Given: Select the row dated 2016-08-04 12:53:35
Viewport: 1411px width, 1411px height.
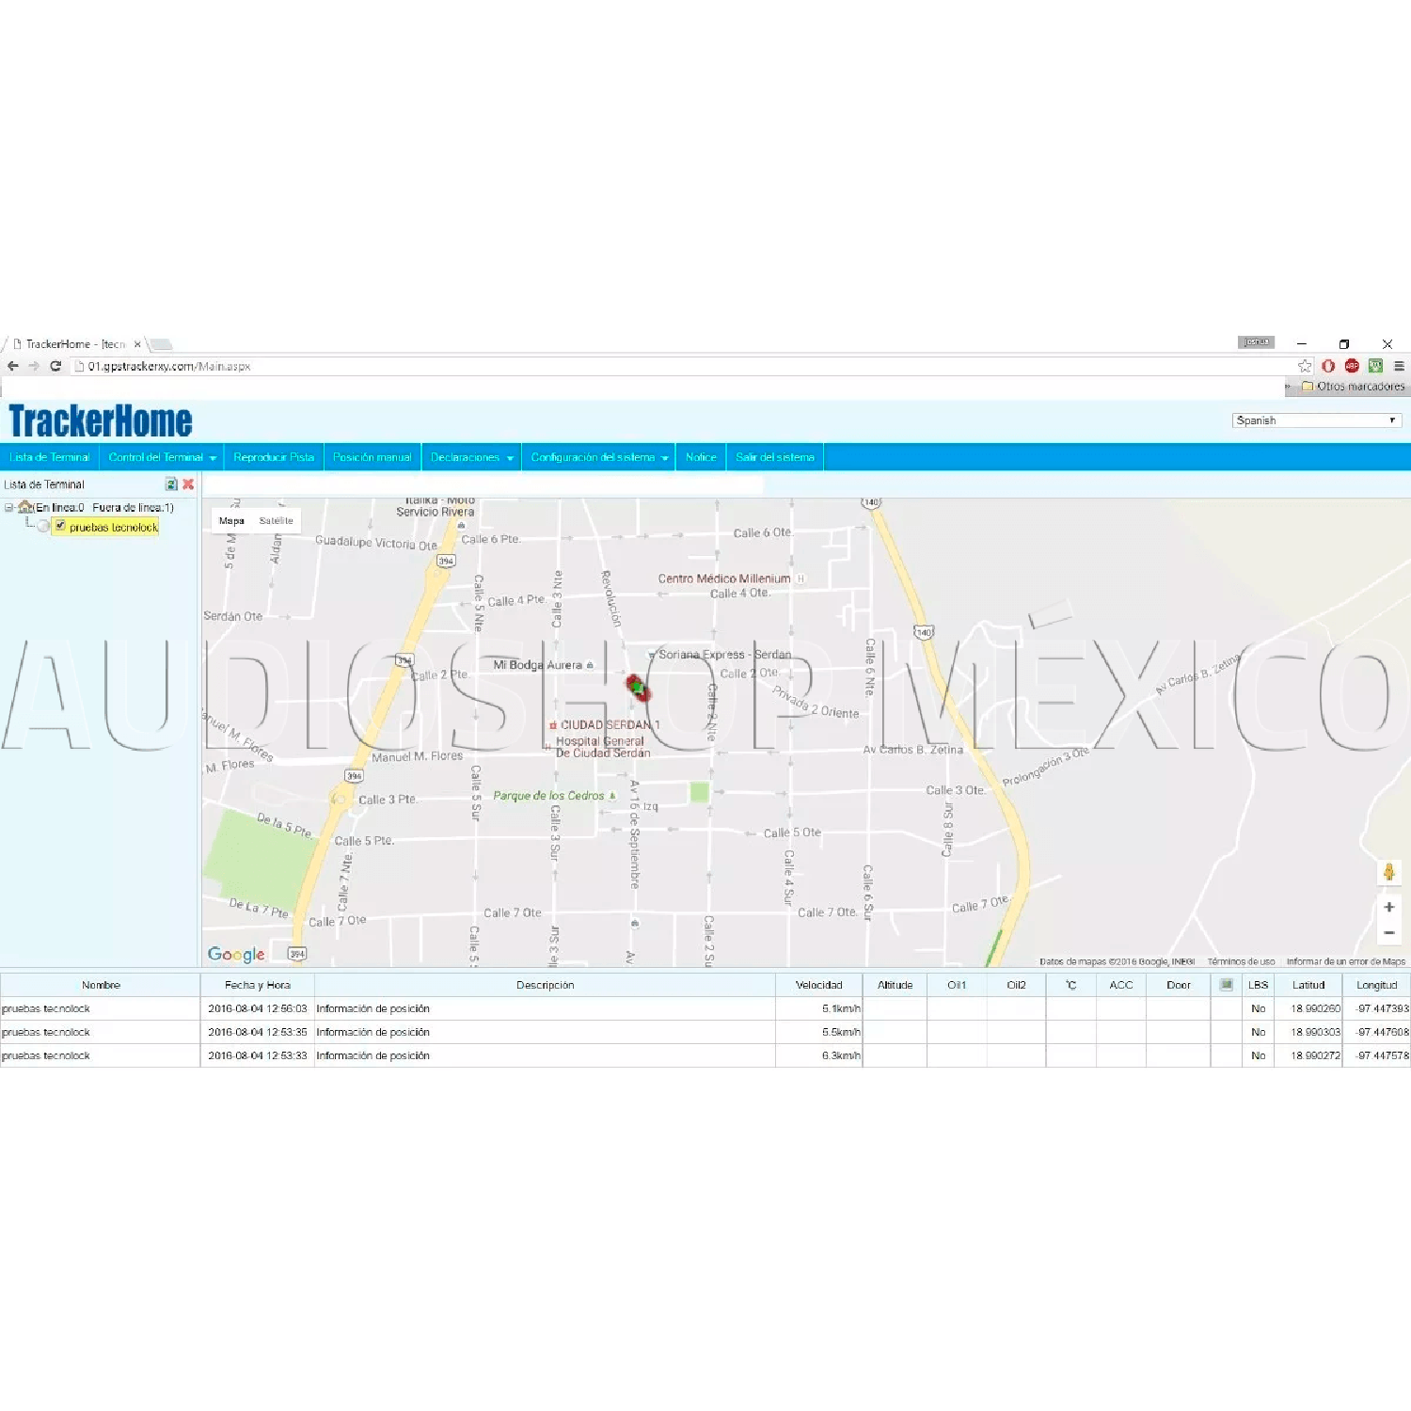Looking at the screenshot, I should coord(705,1032).
